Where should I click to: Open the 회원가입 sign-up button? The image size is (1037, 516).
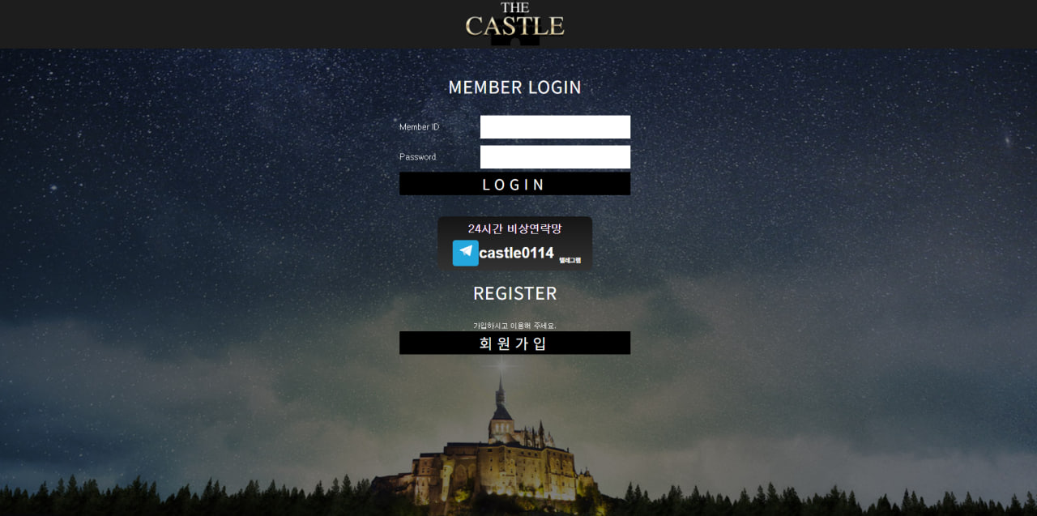click(x=514, y=343)
